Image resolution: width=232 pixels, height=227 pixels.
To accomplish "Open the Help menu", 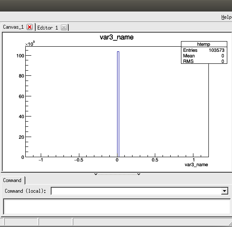I will [226, 17].
